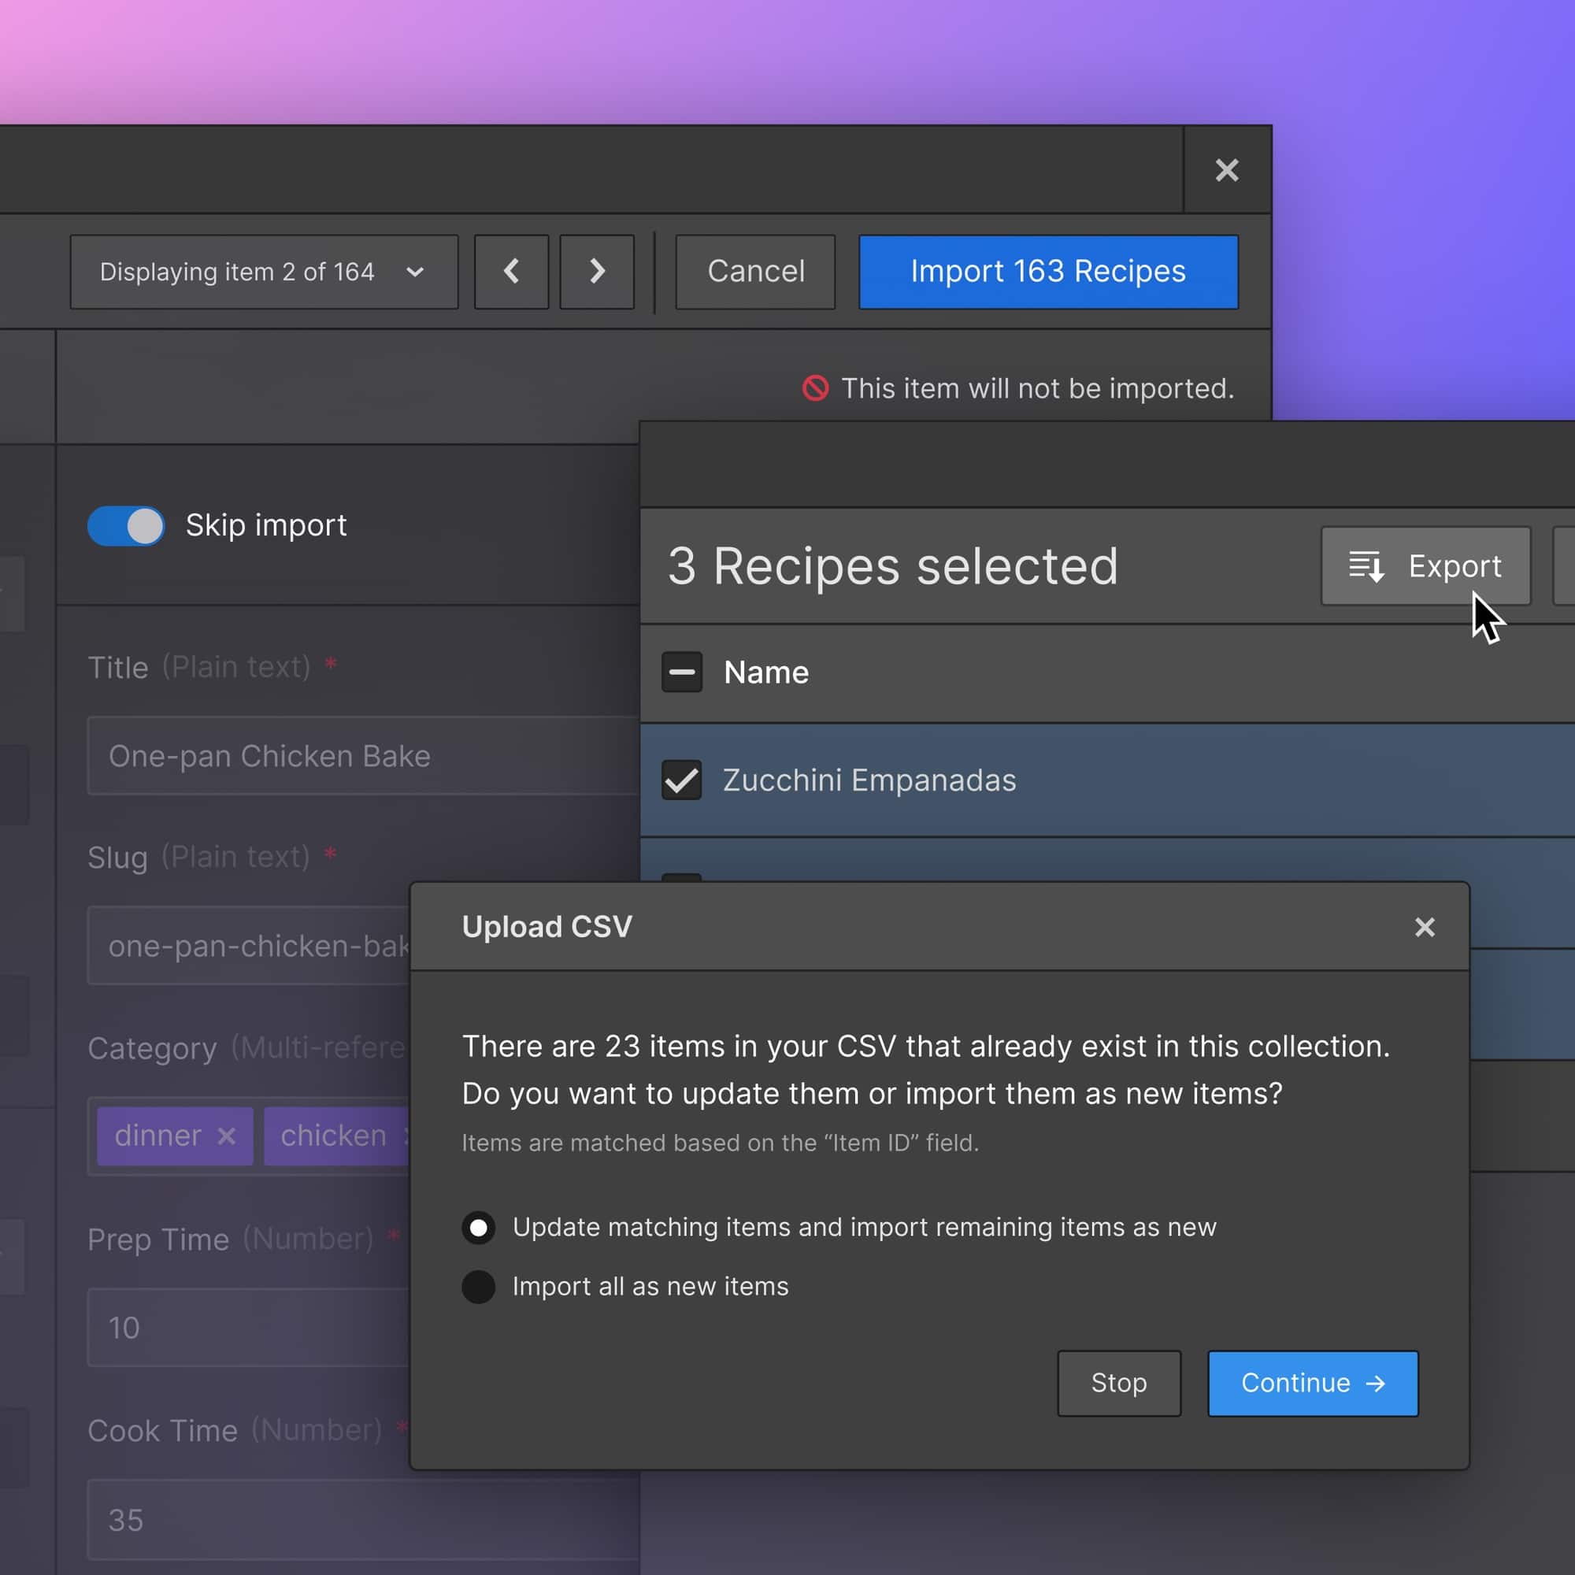1575x1575 pixels.
Task: Select "Update matching items" option
Action: tap(478, 1227)
